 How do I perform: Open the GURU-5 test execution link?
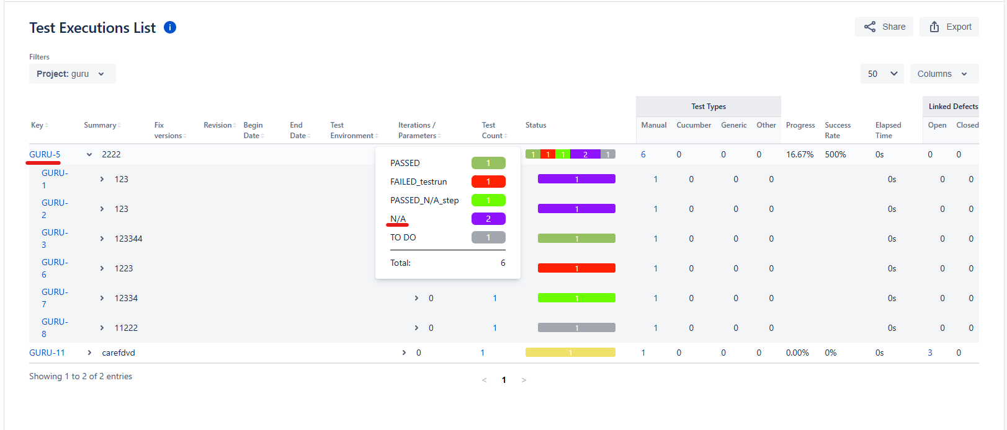(x=45, y=154)
